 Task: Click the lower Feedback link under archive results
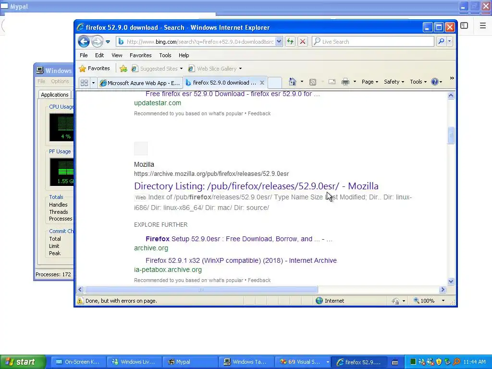click(259, 280)
